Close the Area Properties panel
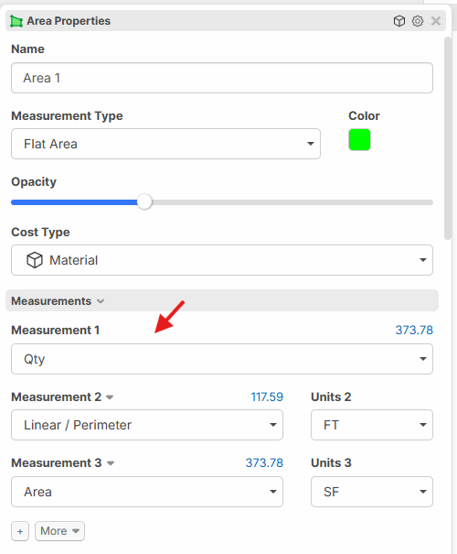Viewport: 457px width, 554px height. coord(436,21)
